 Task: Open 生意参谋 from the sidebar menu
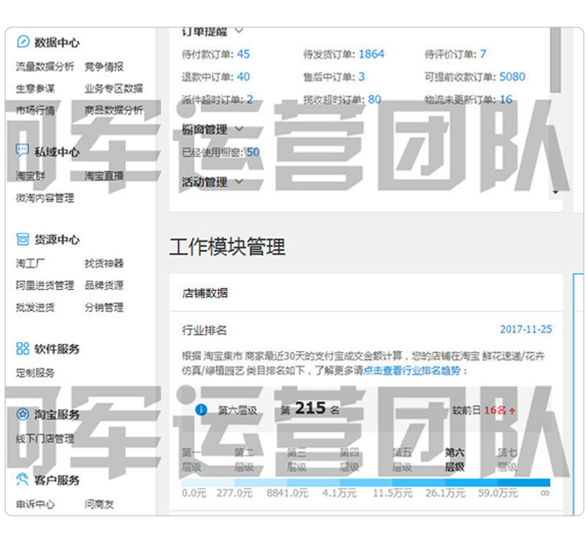coord(35,88)
